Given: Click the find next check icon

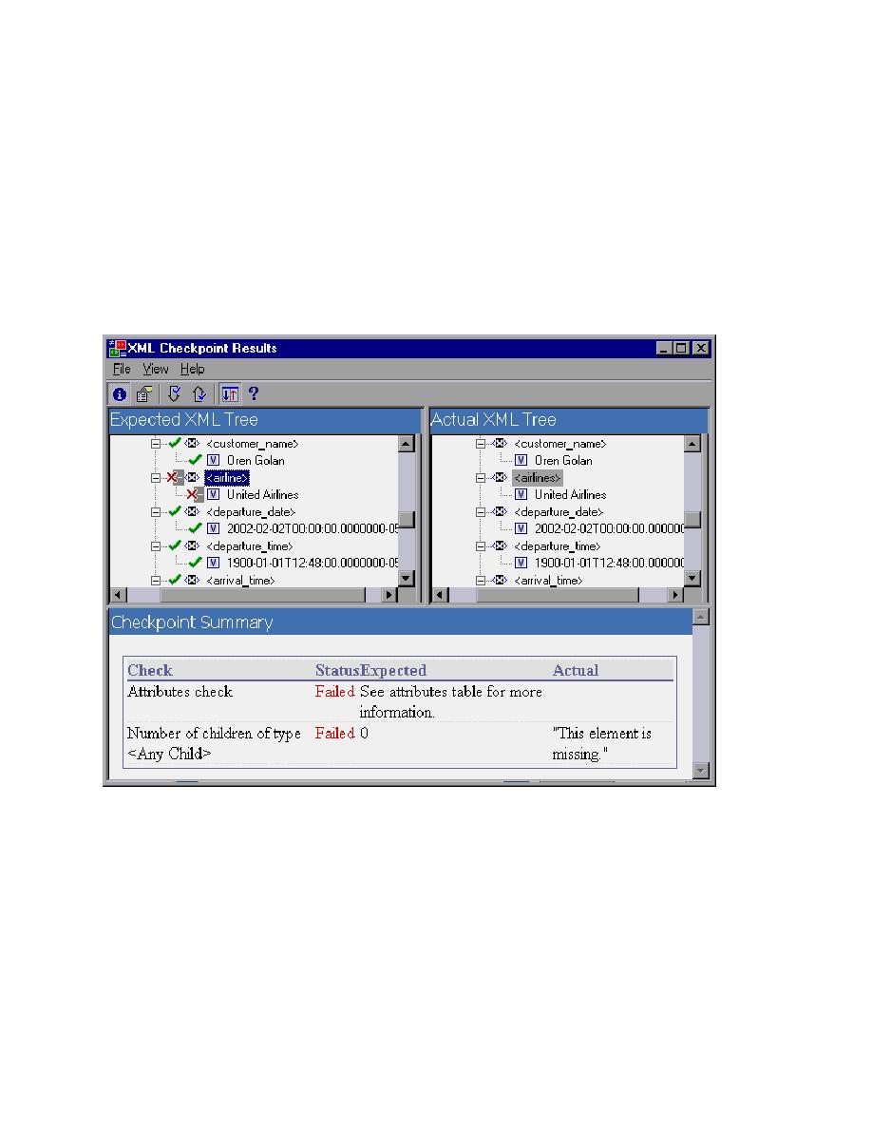Looking at the screenshot, I should pyautogui.click(x=175, y=393).
